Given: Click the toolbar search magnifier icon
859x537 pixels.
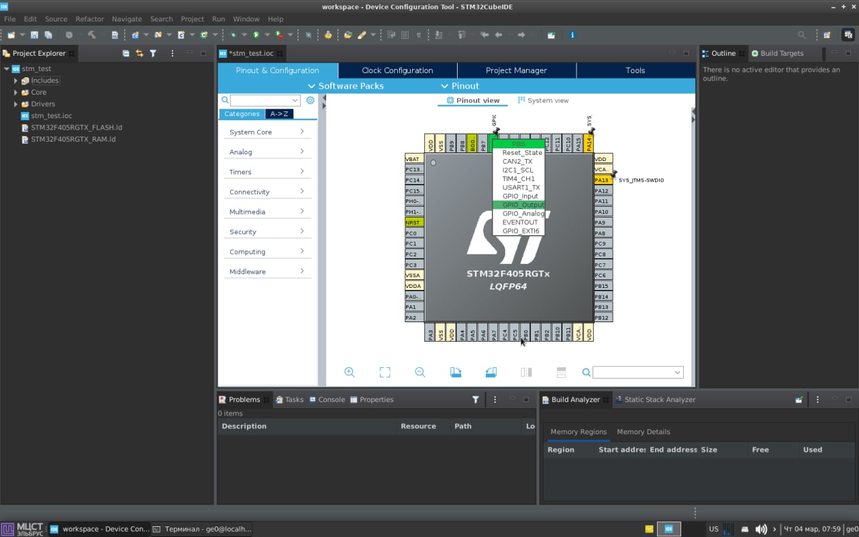Looking at the screenshot, I should click(801, 35).
